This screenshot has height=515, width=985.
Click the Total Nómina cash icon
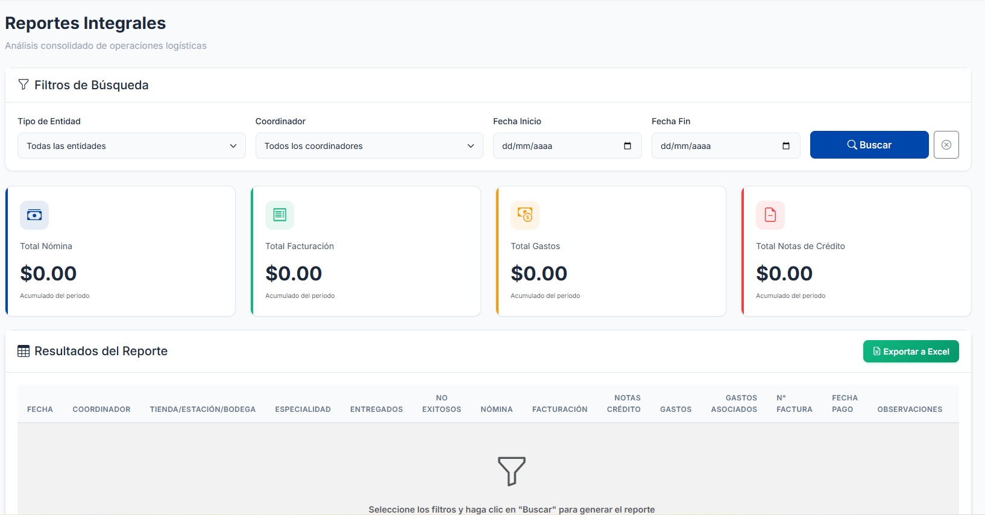point(34,215)
